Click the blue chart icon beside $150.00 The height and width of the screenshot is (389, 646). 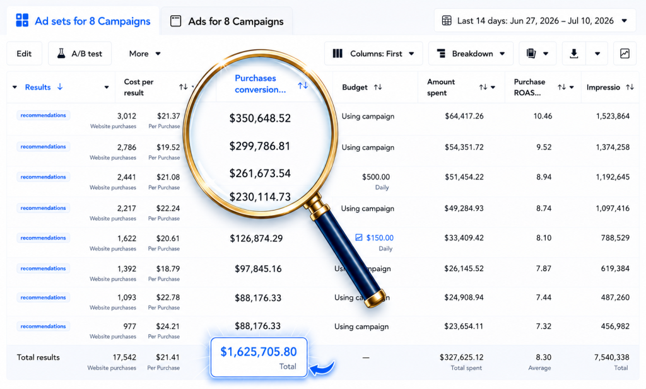pyautogui.click(x=359, y=238)
